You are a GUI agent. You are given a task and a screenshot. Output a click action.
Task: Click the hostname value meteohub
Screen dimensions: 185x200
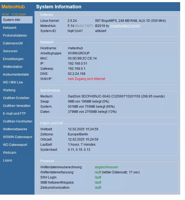coord(75,48)
